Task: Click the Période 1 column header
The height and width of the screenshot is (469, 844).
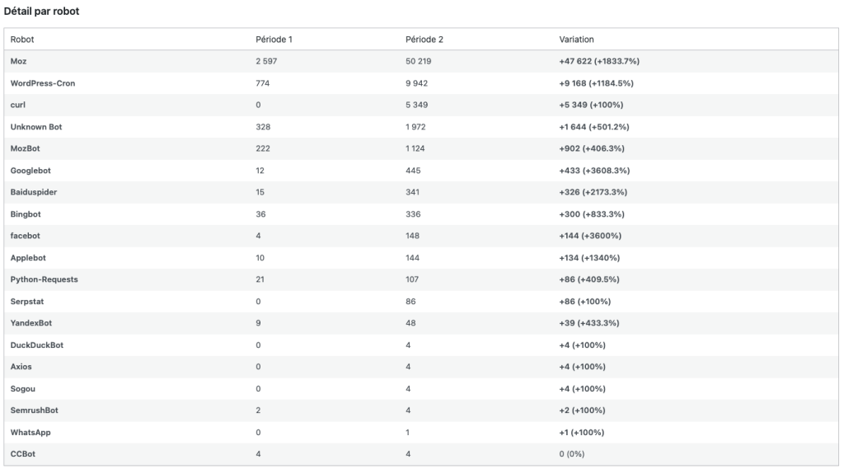Action: pyautogui.click(x=274, y=40)
